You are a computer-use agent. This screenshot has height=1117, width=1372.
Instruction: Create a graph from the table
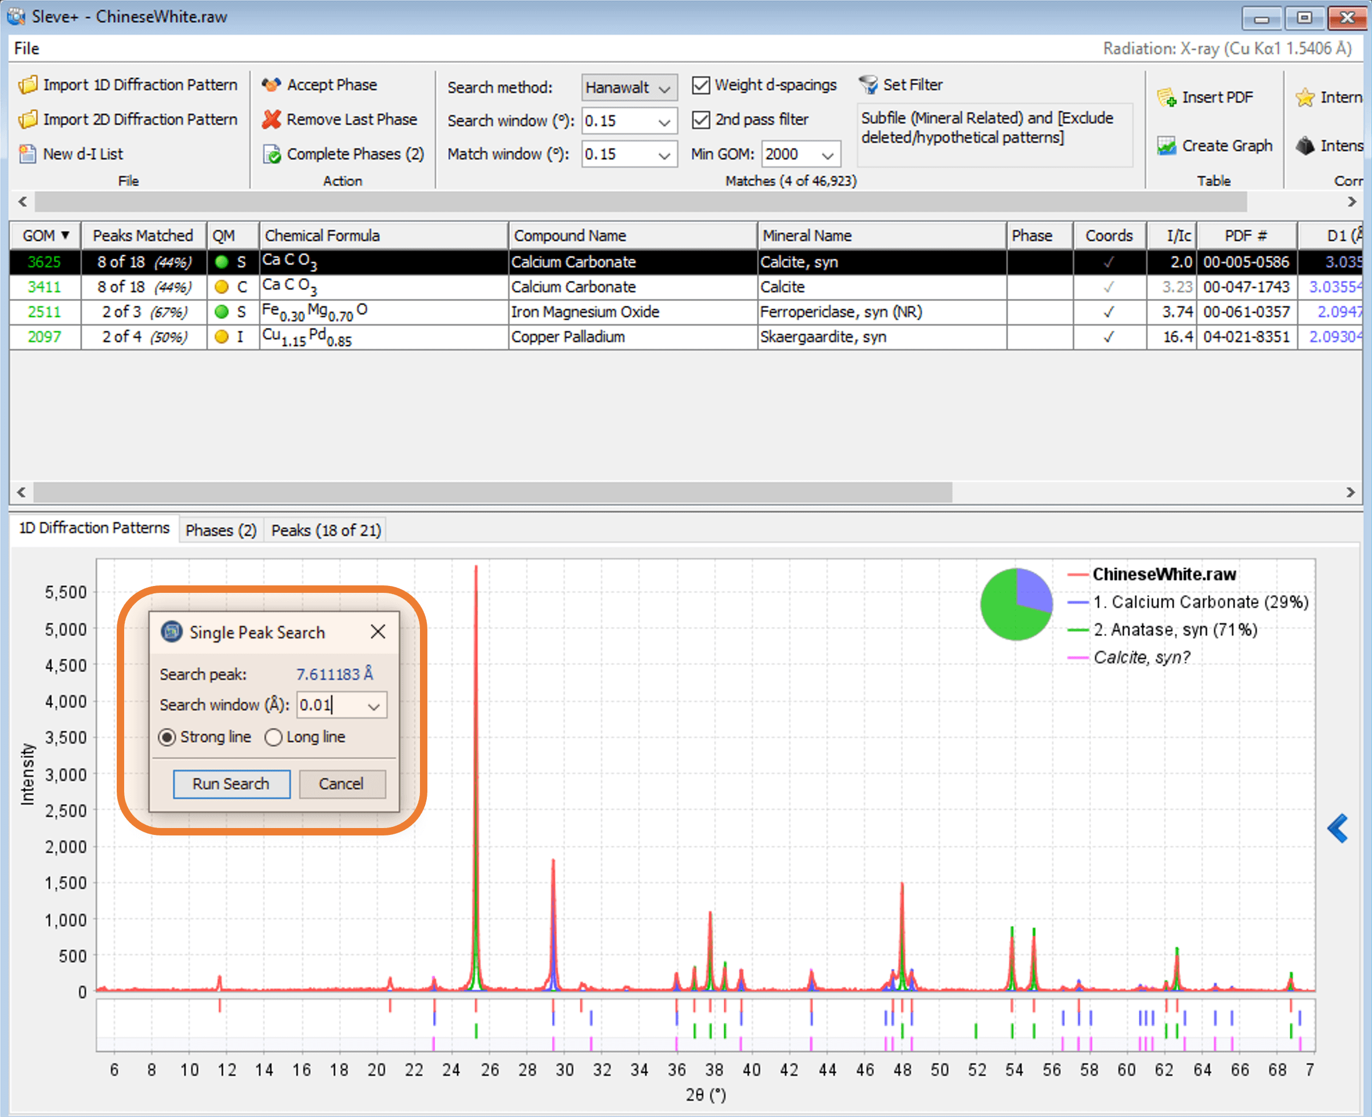1216,145
